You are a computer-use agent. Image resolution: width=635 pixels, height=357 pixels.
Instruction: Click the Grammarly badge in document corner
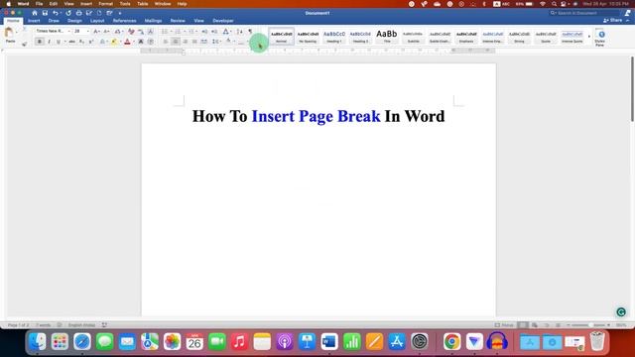(x=621, y=311)
